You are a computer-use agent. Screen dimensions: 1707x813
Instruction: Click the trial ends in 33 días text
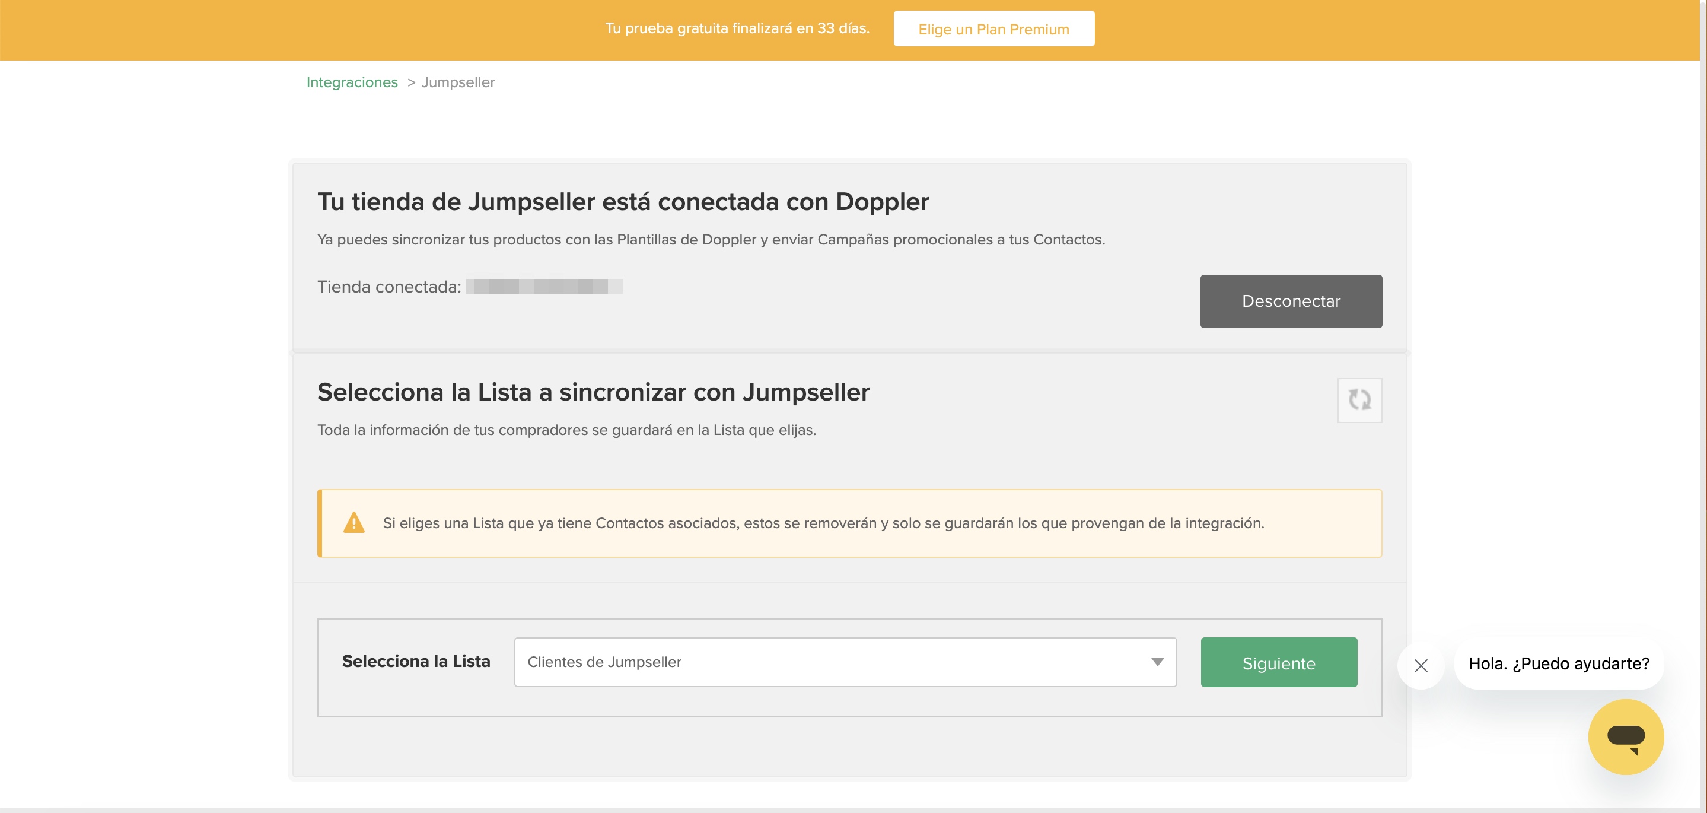(x=737, y=28)
